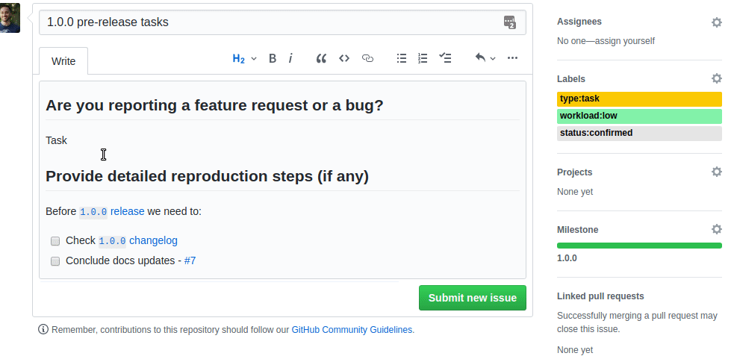Open the 1.0.0 milestone link

pyautogui.click(x=567, y=258)
